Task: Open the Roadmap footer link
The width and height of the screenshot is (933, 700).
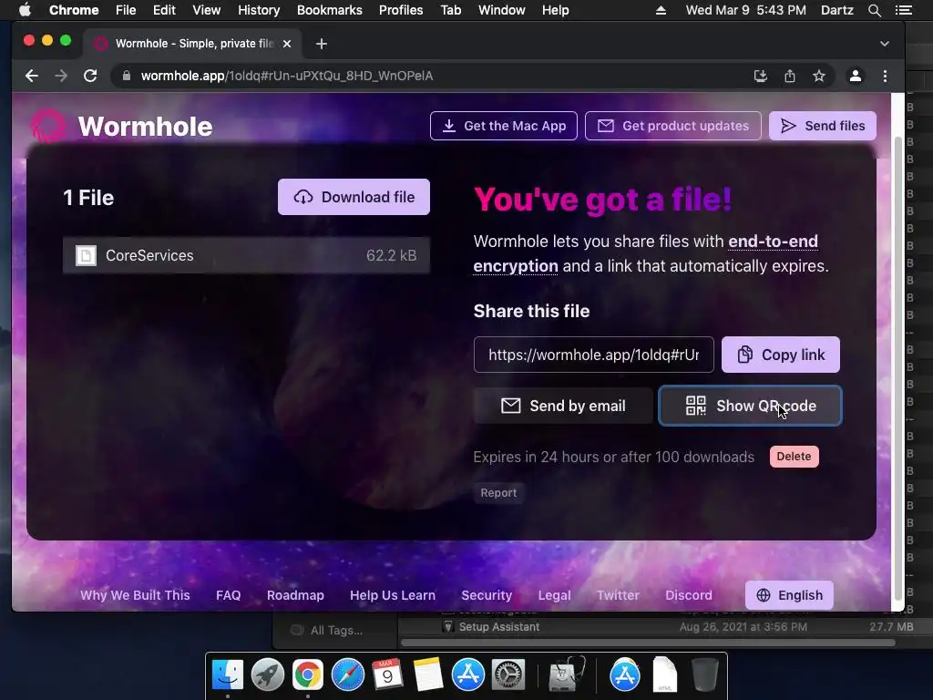Action: pos(295,595)
